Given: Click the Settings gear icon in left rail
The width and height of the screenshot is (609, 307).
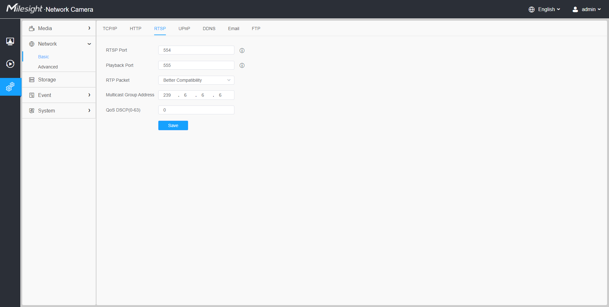Looking at the screenshot, I should click(x=10, y=86).
